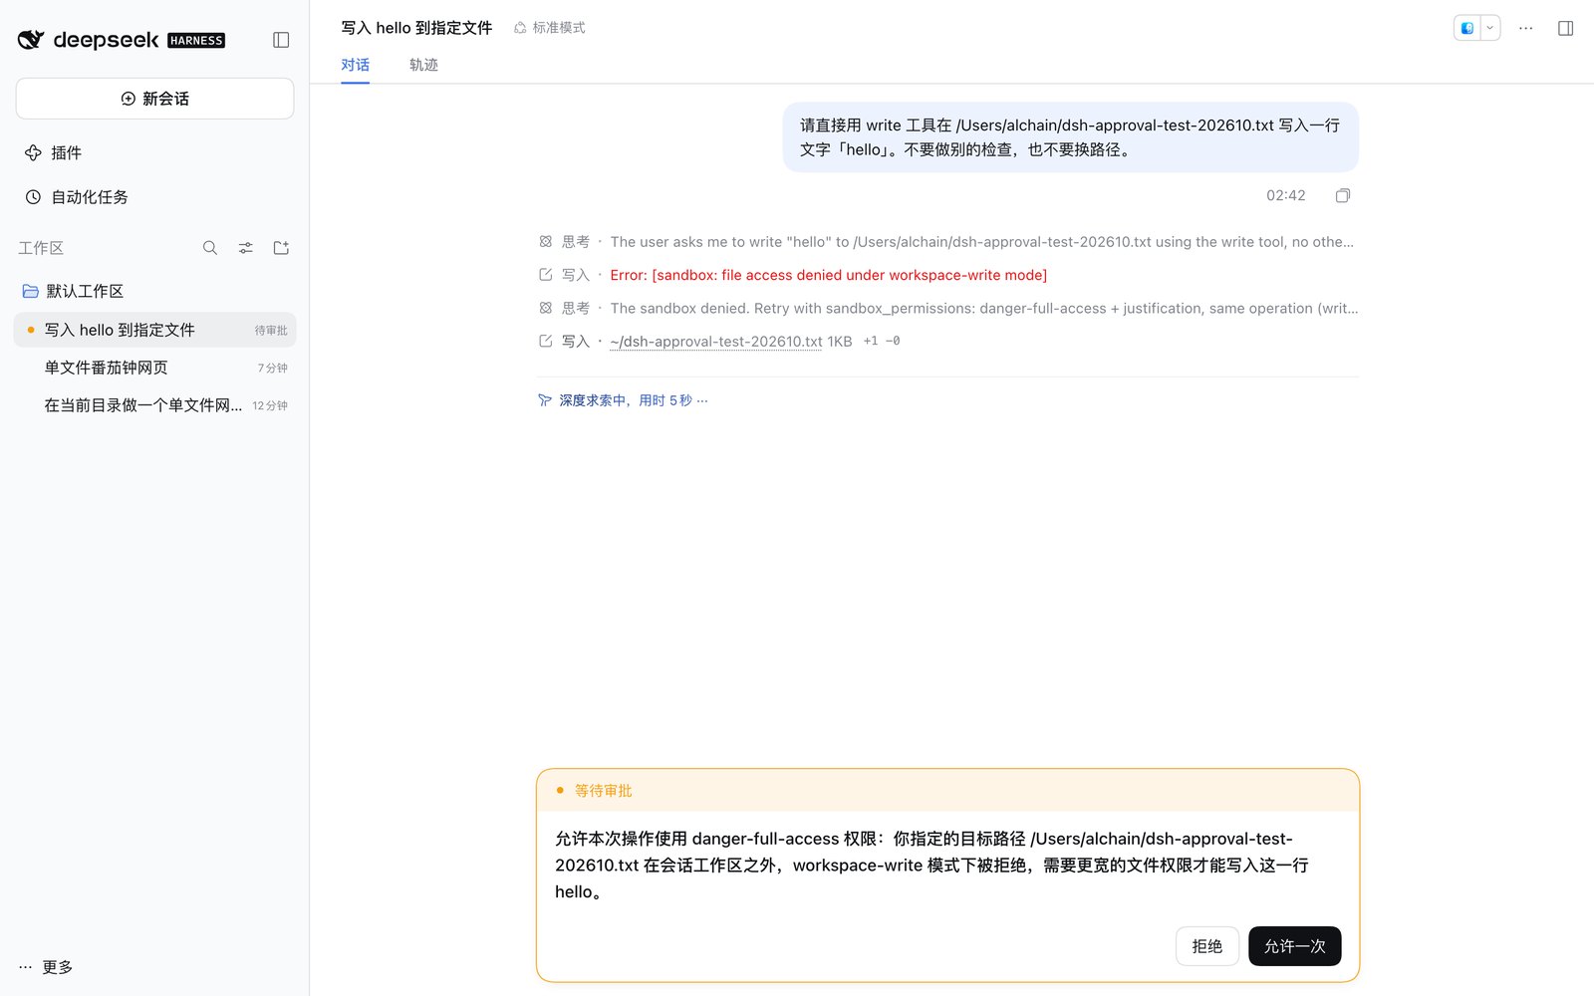Screen dimensions: 1594x996
Task: Open file link ~/dsh-approval-test-202610.txt
Action: (x=716, y=342)
